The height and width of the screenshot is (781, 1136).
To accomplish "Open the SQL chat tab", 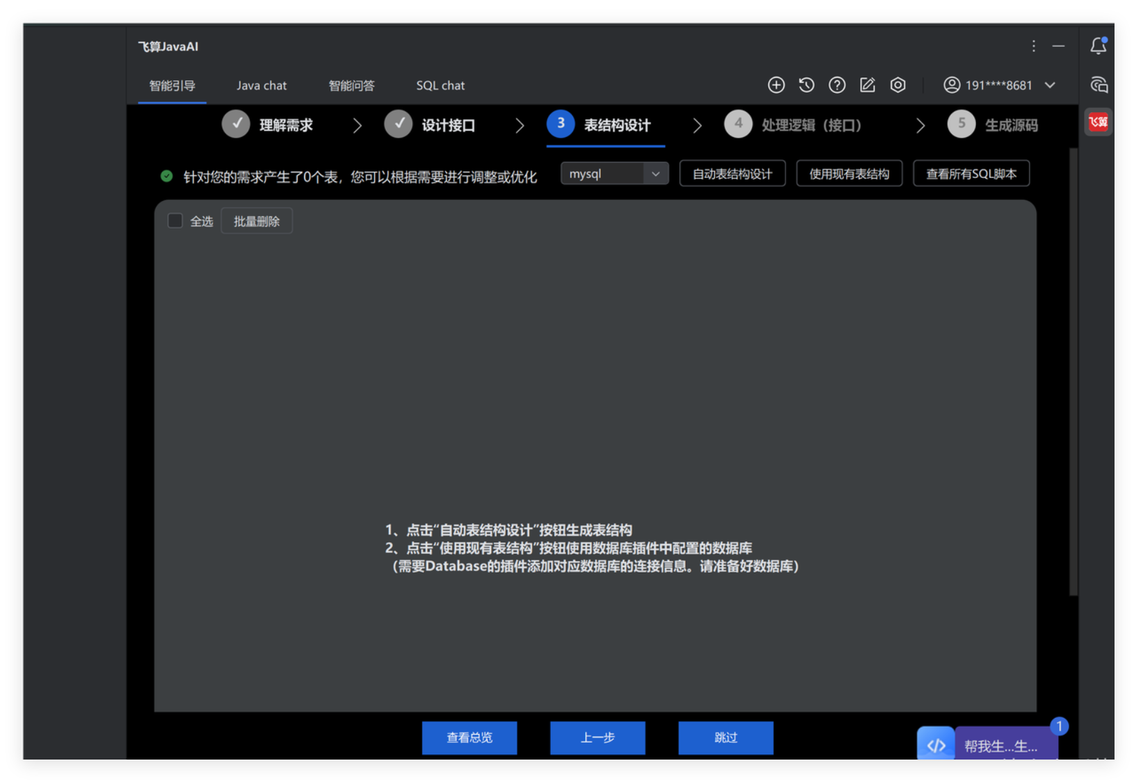I will pos(440,86).
